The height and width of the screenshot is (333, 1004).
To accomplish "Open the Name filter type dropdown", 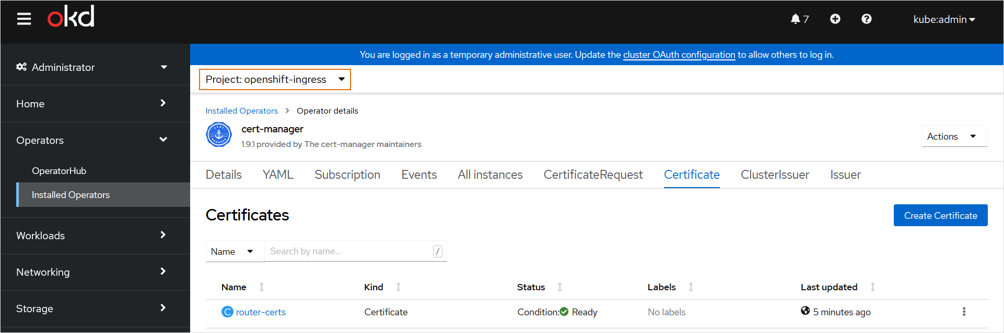I will [x=235, y=251].
